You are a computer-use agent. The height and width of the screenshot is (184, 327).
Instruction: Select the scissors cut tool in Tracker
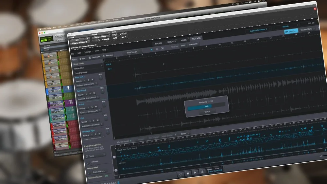(162, 48)
